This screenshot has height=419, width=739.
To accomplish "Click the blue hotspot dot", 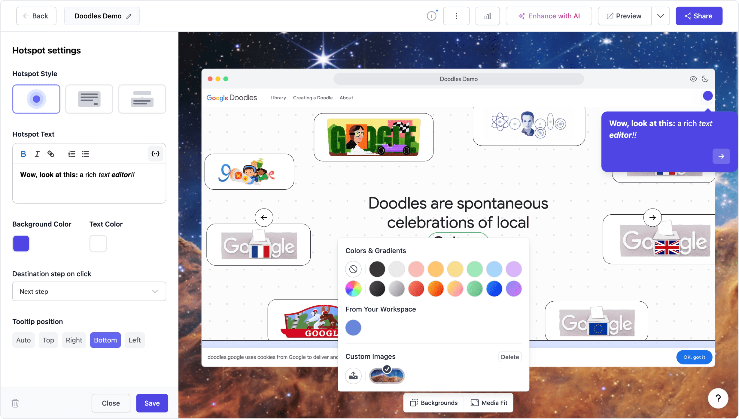I will tap(708, 96).
